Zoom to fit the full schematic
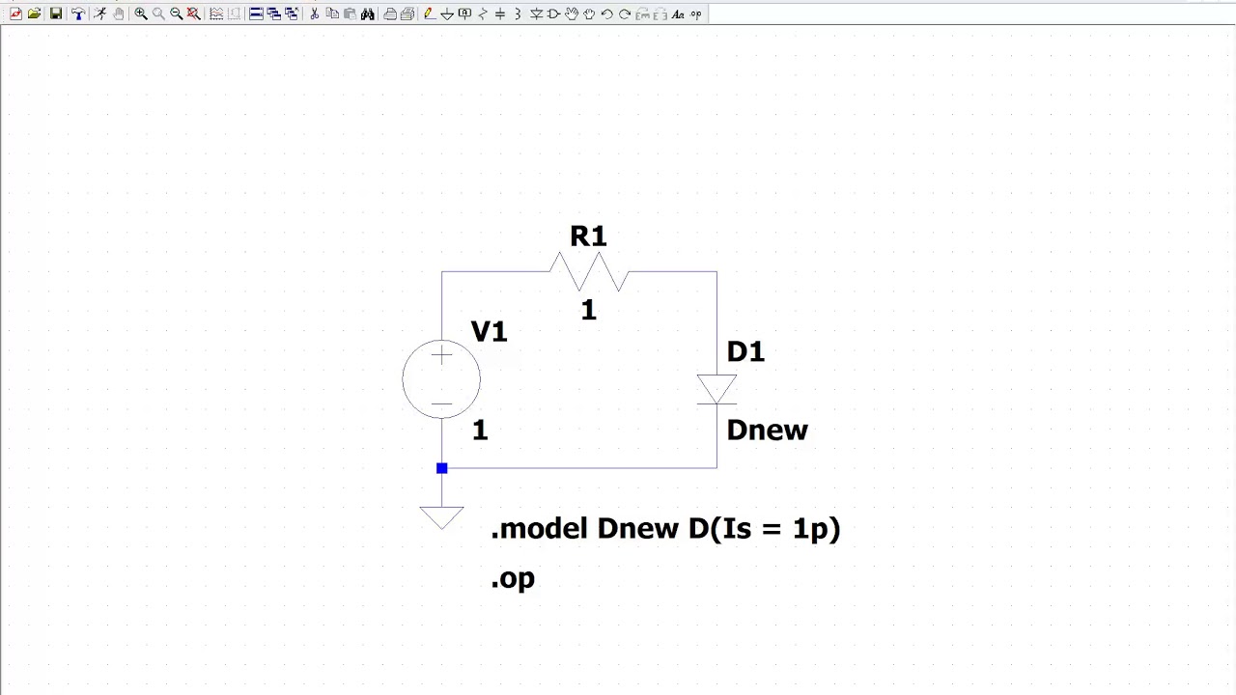 point(193,14)
